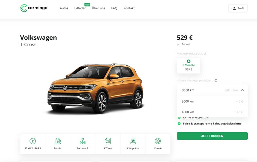257x162 pixels.
Task: Click the JETZT BUCHEN button
Action: pos(212,136)
